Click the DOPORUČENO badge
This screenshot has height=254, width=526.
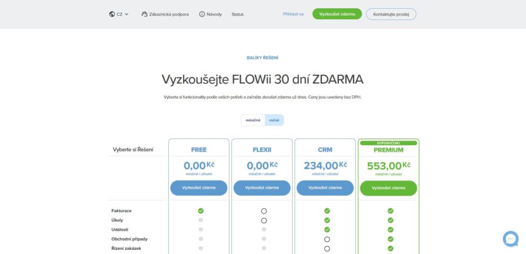(389, 143)
